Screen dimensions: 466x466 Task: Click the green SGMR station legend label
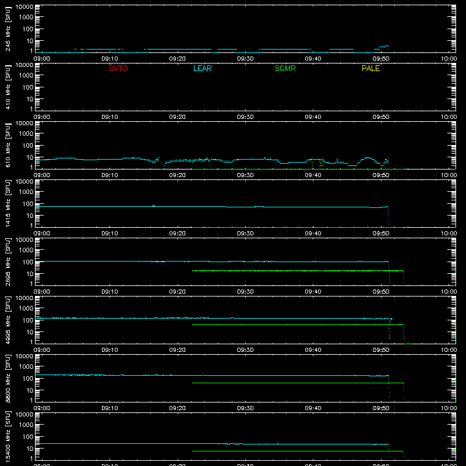[x=285, y=68]
